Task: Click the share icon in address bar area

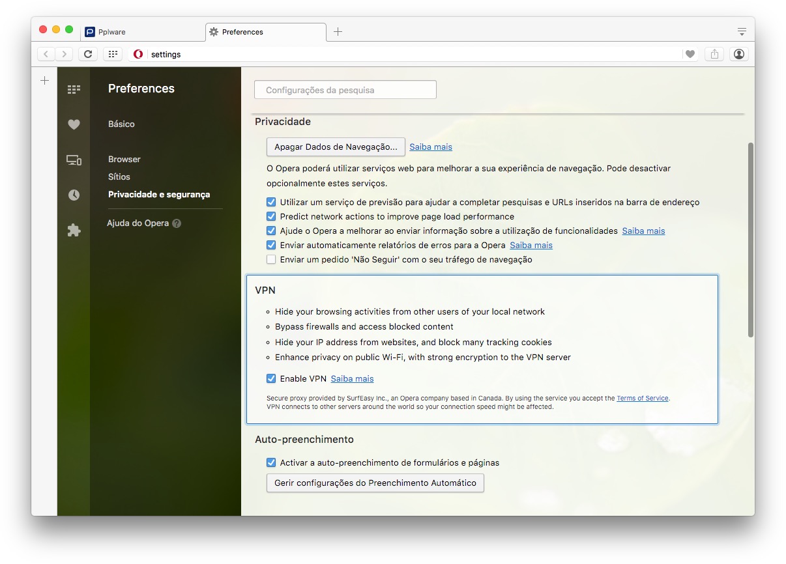Action: tap(714, 54)
